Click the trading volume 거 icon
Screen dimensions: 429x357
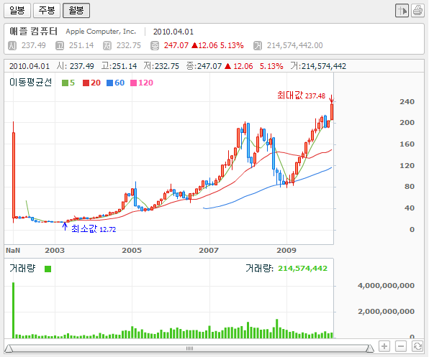tap(258, 45)
